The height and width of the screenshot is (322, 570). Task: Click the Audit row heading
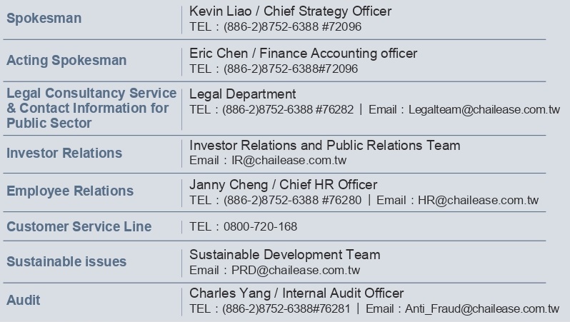(24, 300)
